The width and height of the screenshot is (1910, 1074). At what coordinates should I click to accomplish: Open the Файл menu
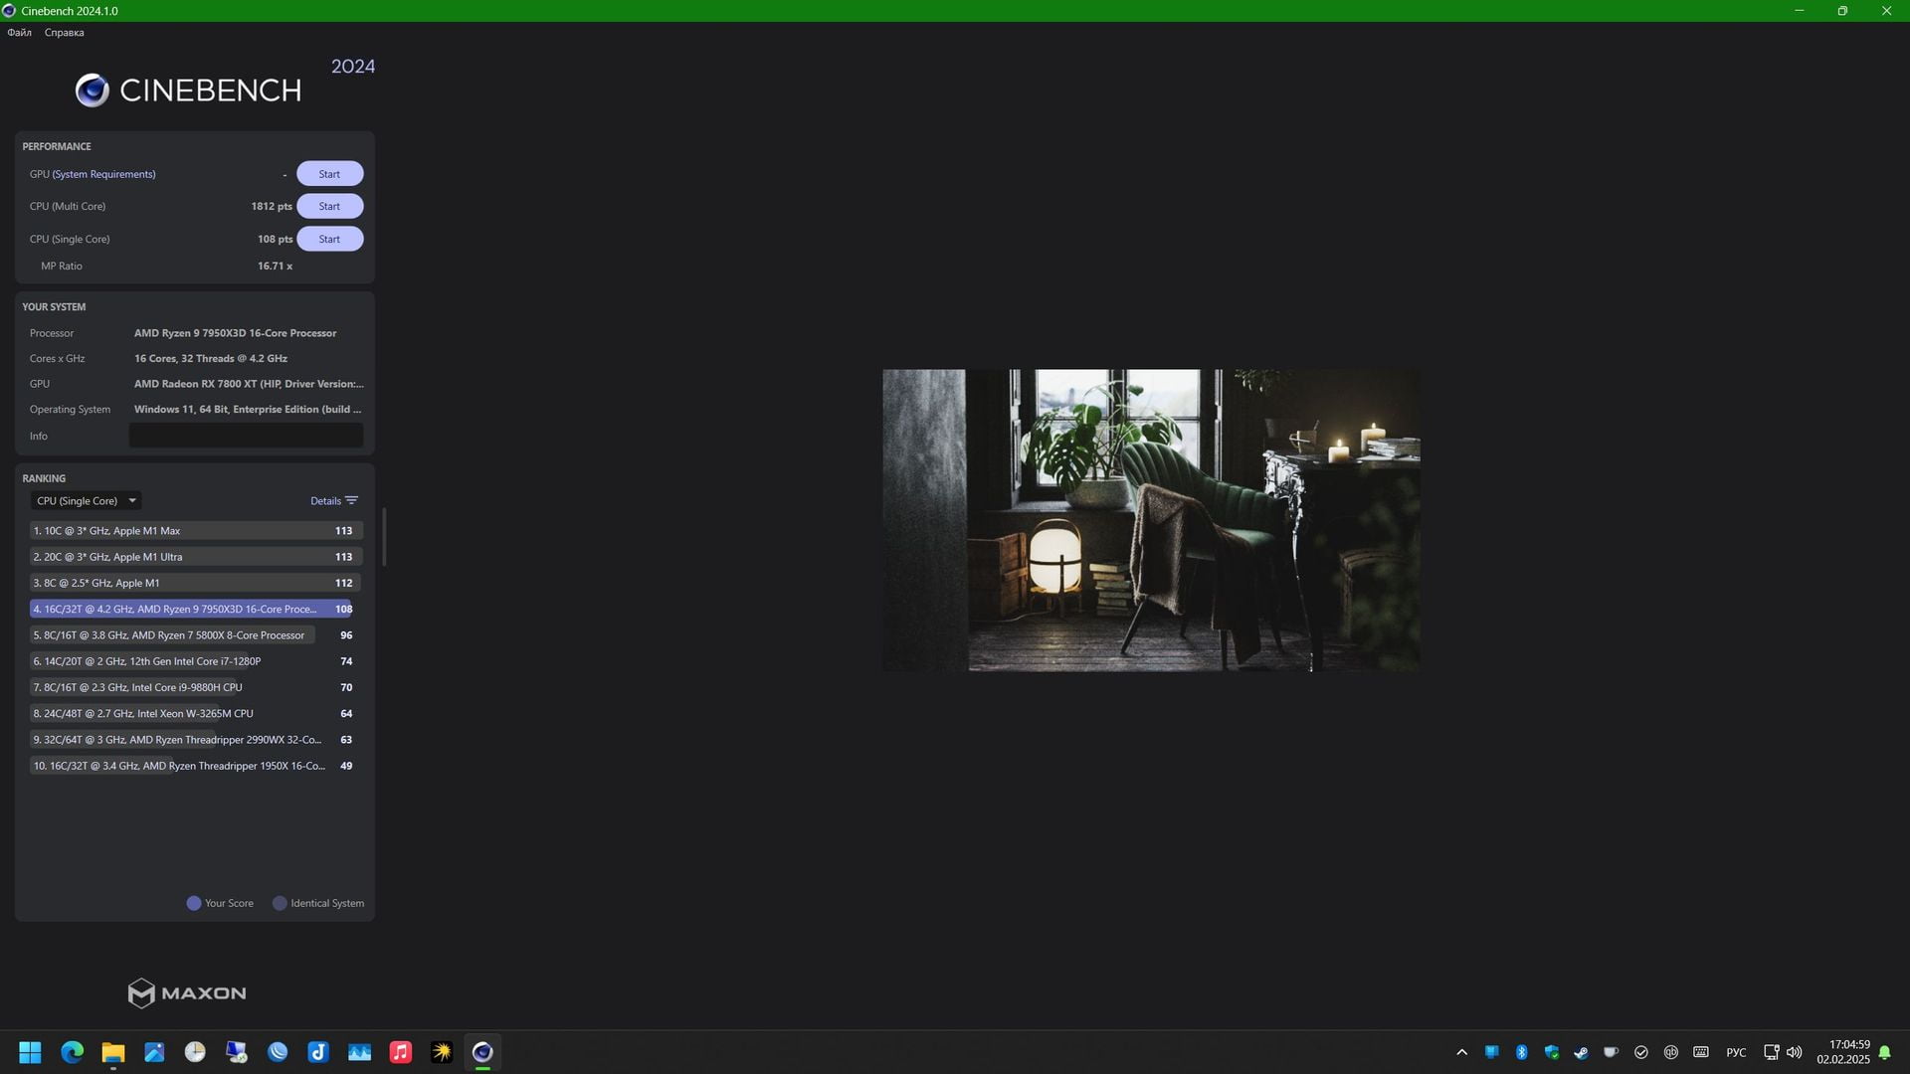[x=19, y=33]
